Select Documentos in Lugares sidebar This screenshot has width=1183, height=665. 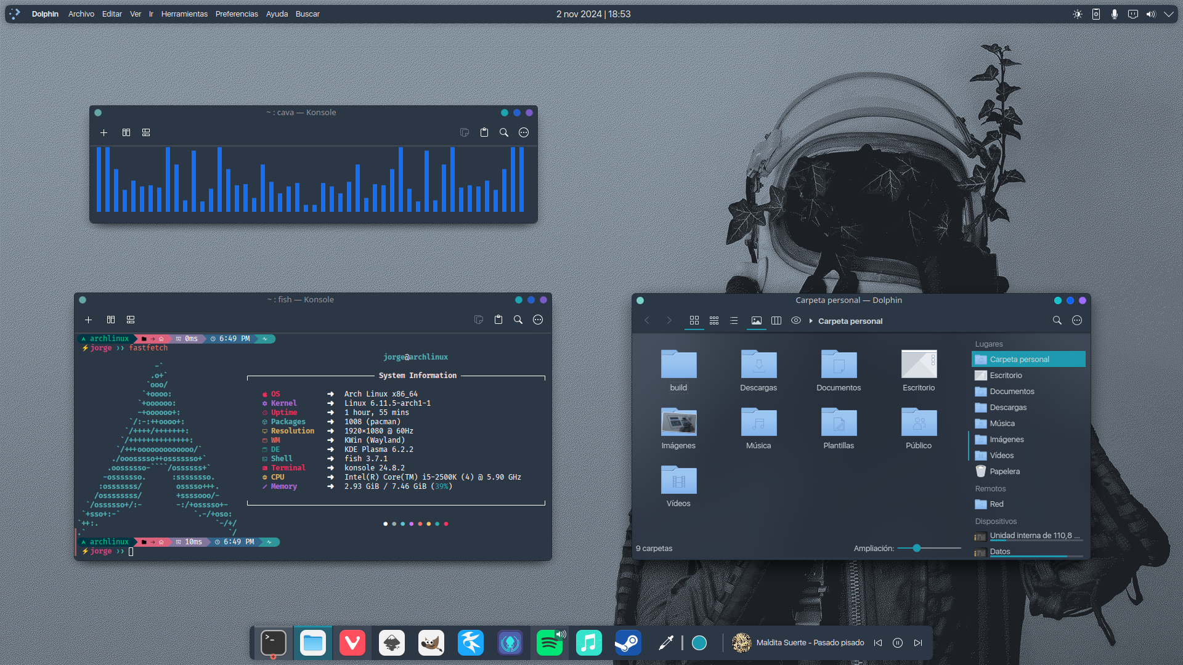(1028, 391)
